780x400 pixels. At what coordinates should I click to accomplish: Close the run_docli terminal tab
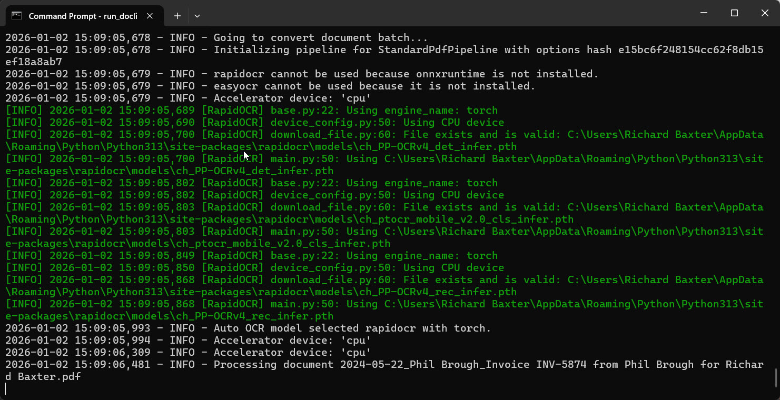point(150,16)
